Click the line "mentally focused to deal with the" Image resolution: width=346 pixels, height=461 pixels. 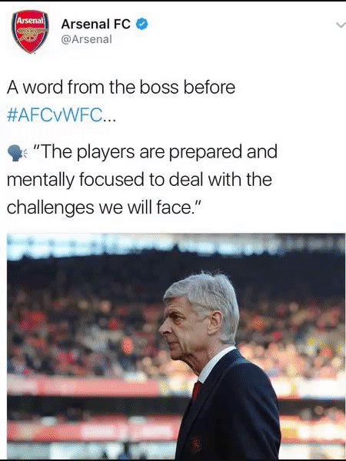[x=139, y=179]
